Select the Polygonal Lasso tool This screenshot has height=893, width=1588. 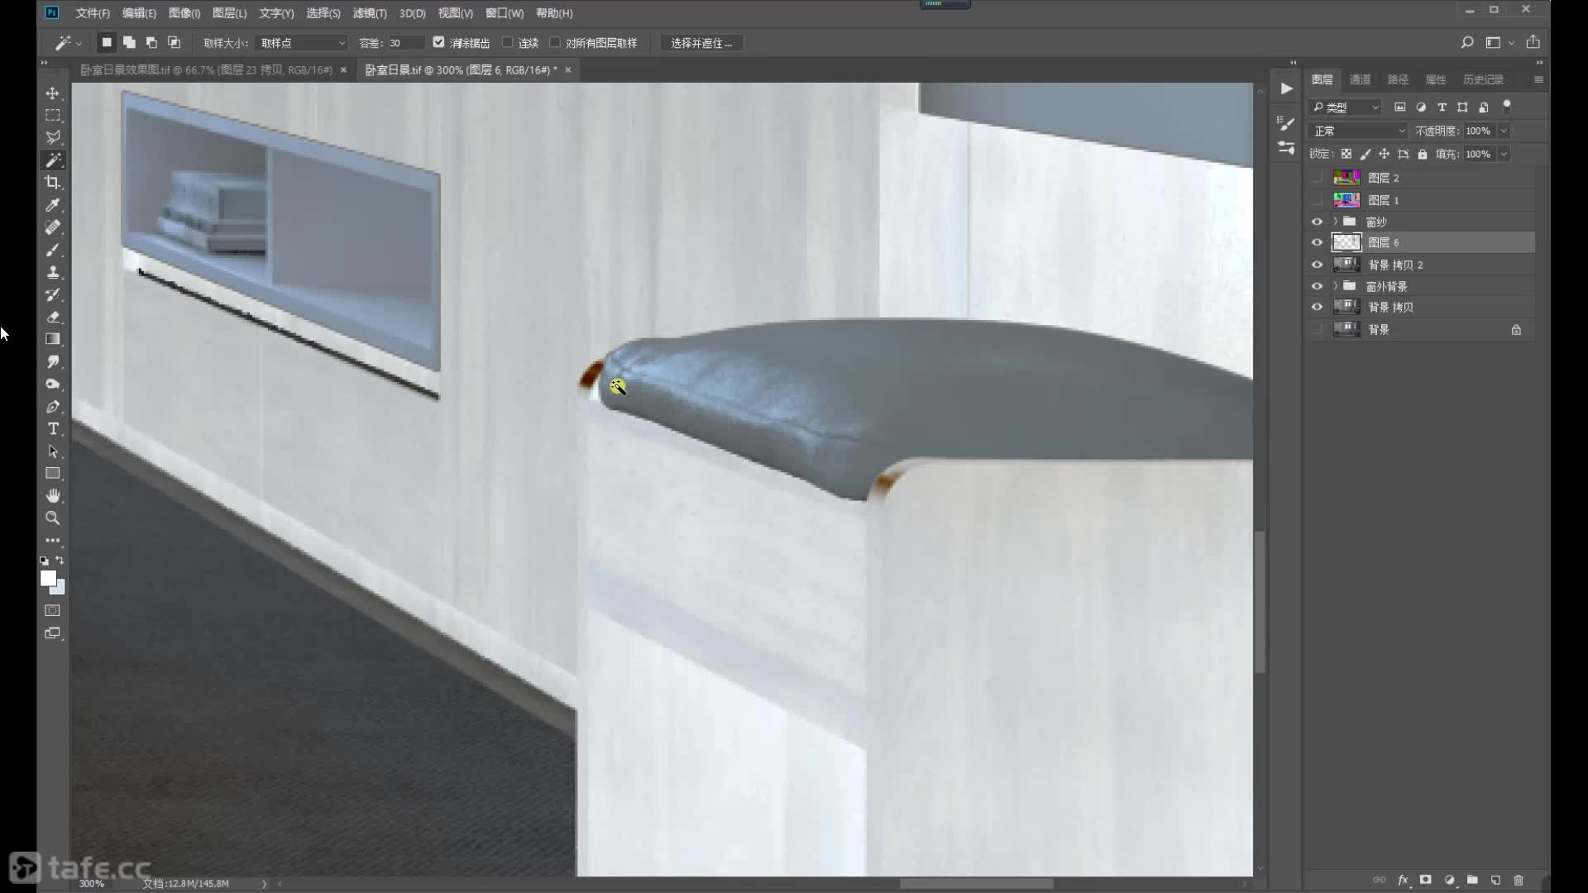53,137
